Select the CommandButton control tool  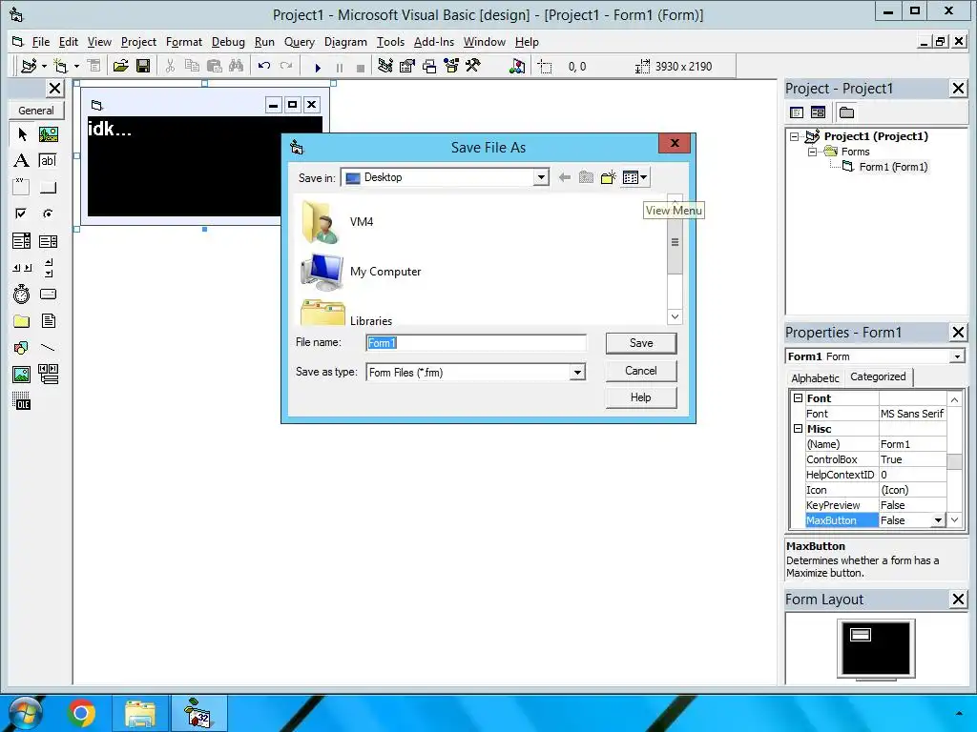click(x=48, y=187)
